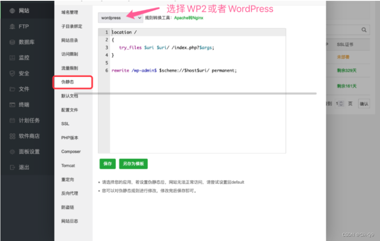Screen dimensions: 380x241
Task: Open the PHP版本 tab
Action: point(70,138)
